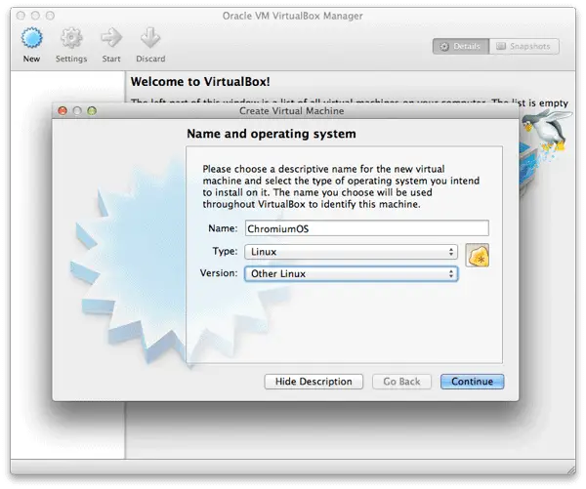Minimize the Create Virtual Machine dialog

(77, 111)
